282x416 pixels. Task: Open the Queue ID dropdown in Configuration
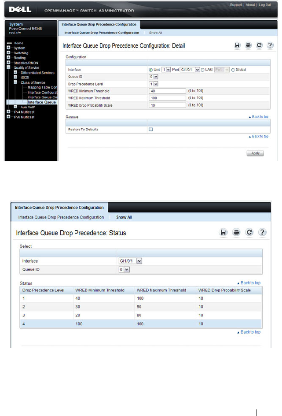pyautogui.click(x=154, y=77)
